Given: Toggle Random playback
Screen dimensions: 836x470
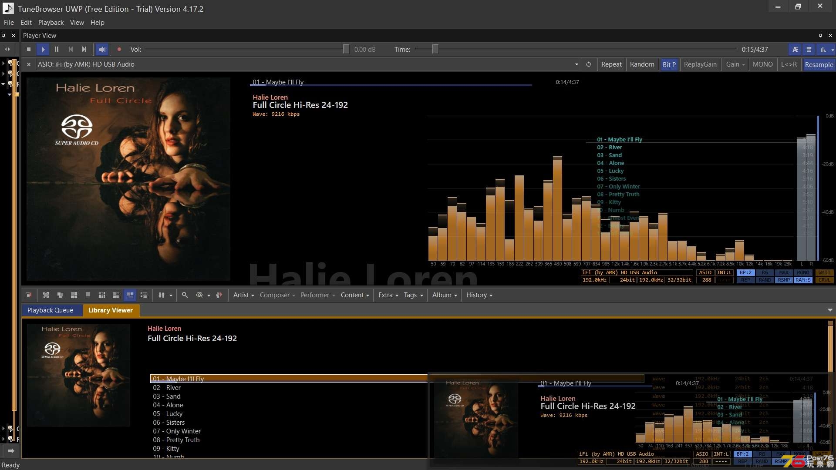Looking at the screenshot, I should pyautogui.click(x=642, y=64).
